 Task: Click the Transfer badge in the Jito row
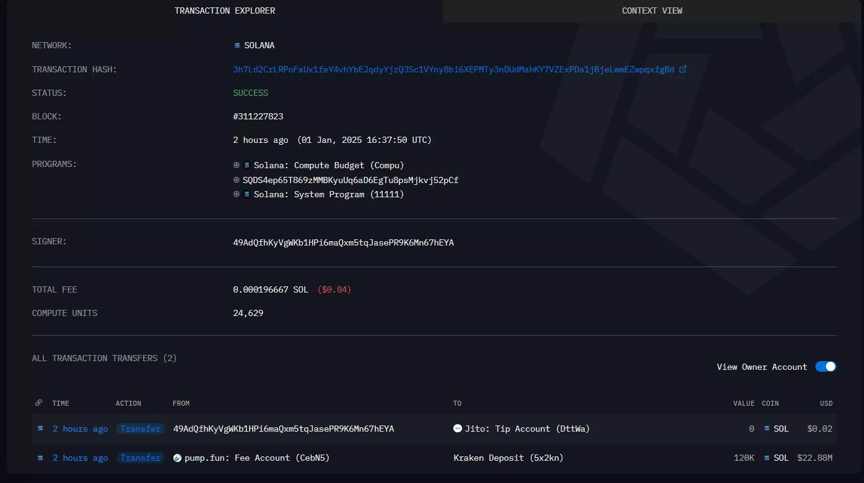pos(141,429)
